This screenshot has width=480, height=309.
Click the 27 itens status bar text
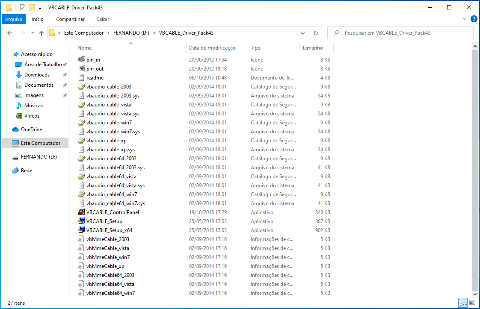coord(16,303)
